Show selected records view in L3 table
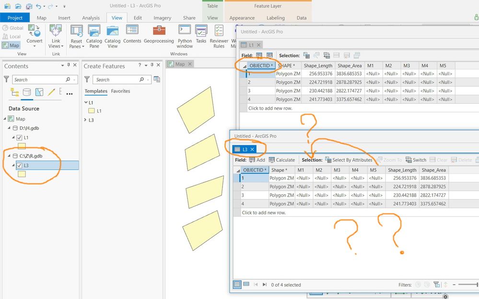The width and height of the screenshot is (479, 299). coord(246,284)
